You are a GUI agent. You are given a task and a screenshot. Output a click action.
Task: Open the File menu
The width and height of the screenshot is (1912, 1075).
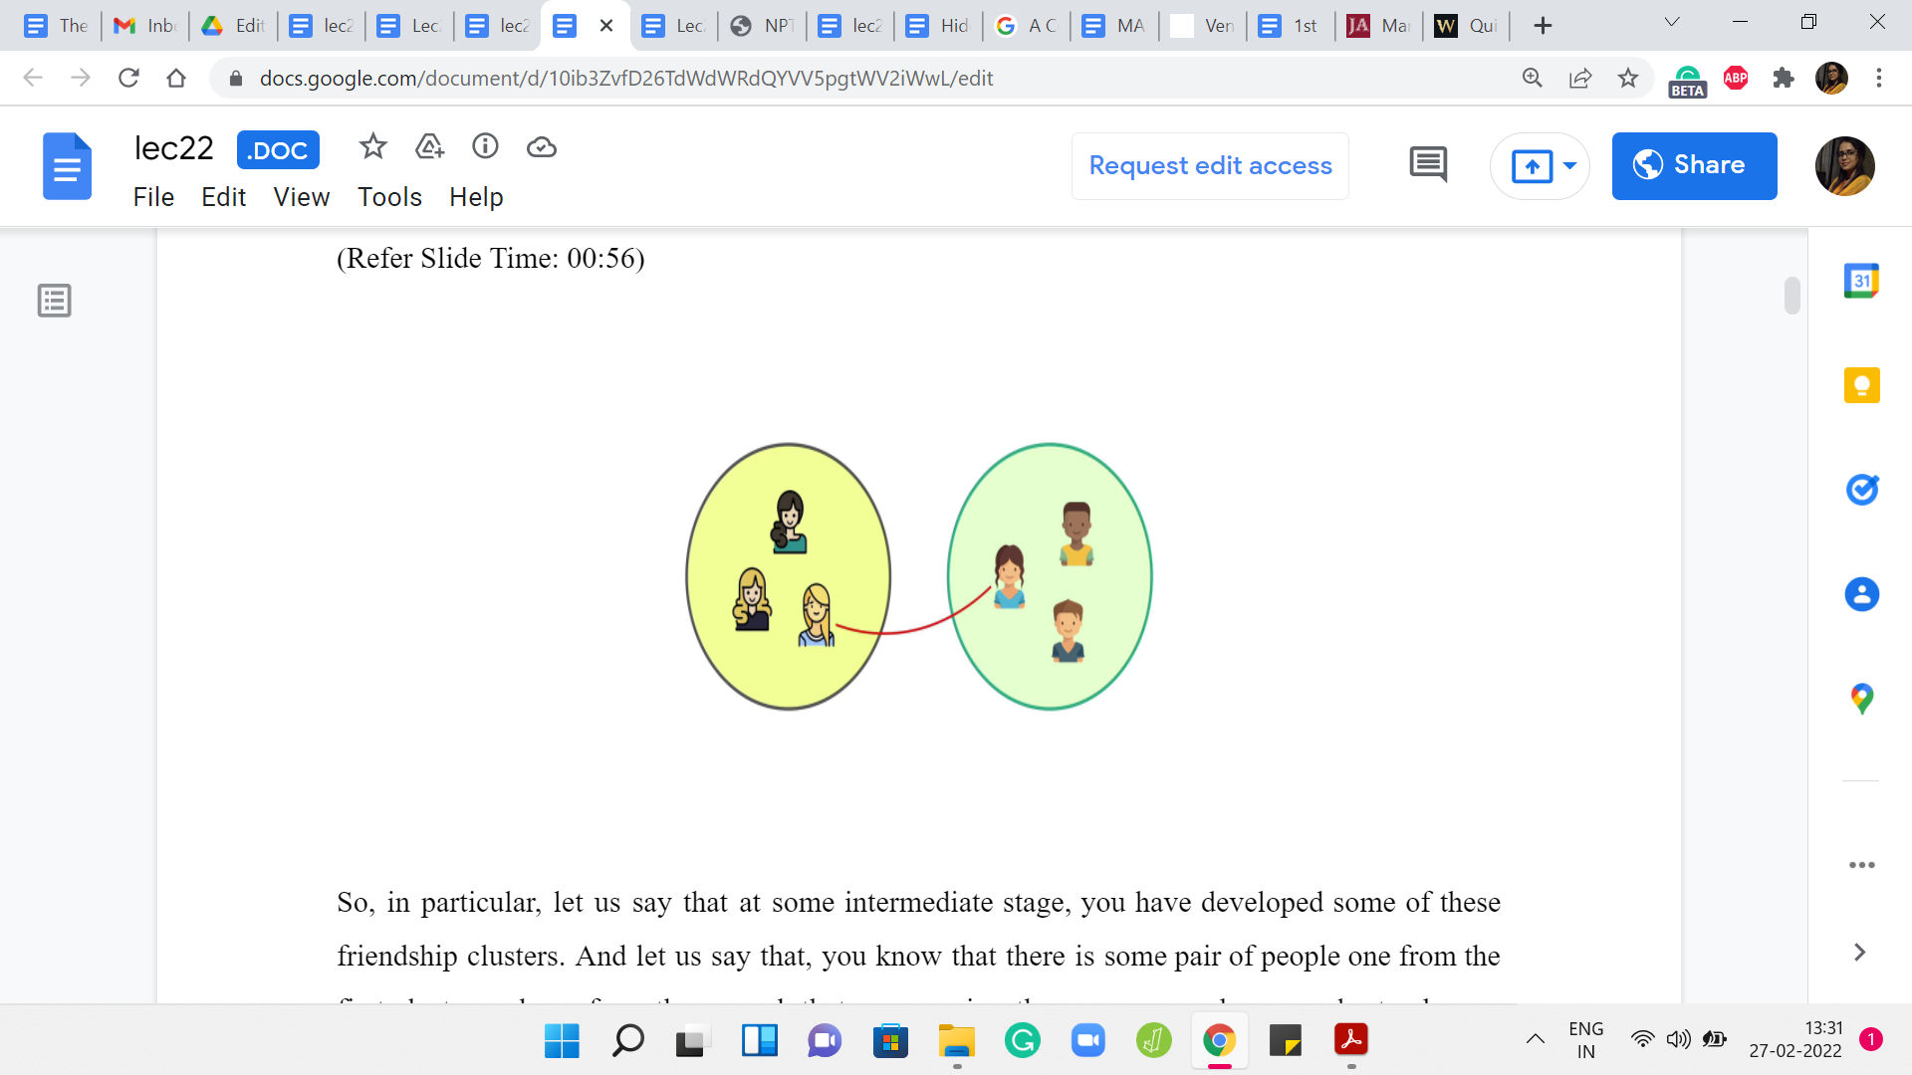(x=153, y=197)
